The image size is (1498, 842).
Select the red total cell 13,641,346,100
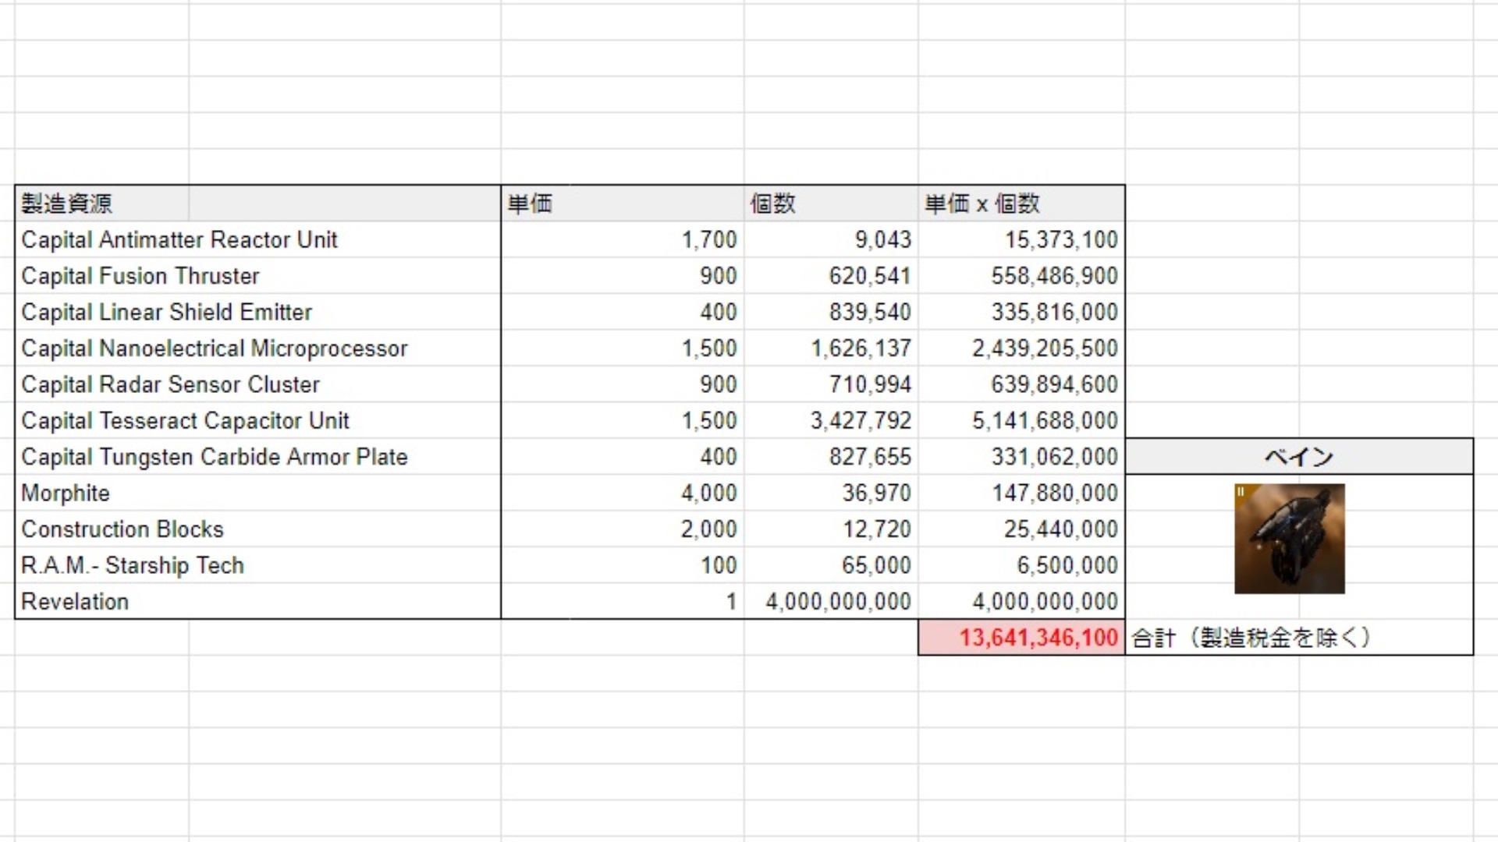click(x=1021, y=638)
